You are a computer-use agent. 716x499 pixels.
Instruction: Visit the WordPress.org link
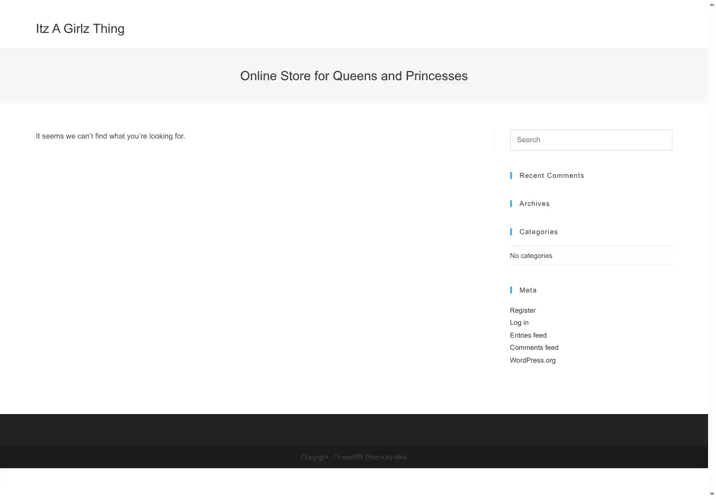532,360
